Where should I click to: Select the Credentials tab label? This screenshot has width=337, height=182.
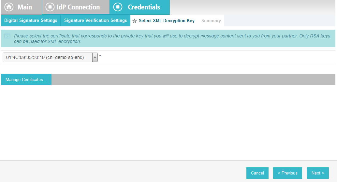click(144, 7)
